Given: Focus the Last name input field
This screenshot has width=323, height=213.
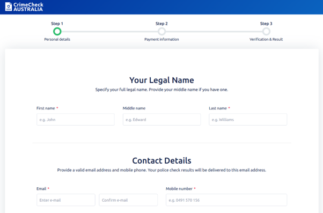Looking at the screenshot, I should coord(248,120).
